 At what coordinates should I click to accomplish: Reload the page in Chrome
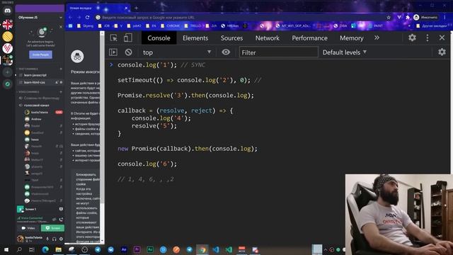pyautogui.click(x=87, y=17)
